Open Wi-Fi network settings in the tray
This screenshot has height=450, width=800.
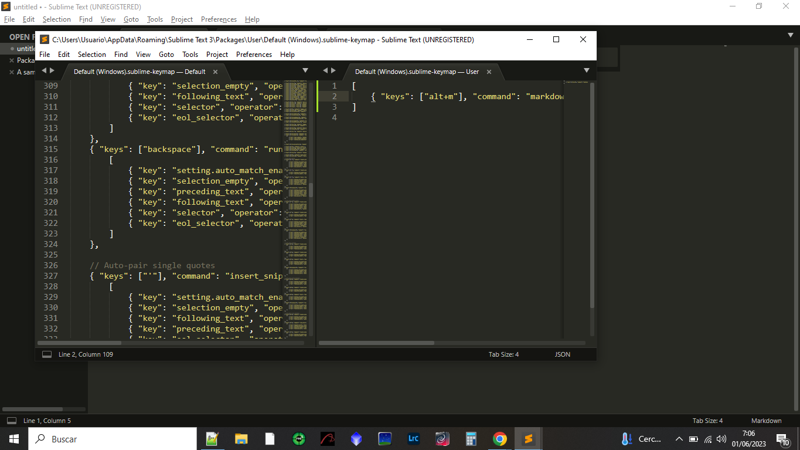[708, 439]
